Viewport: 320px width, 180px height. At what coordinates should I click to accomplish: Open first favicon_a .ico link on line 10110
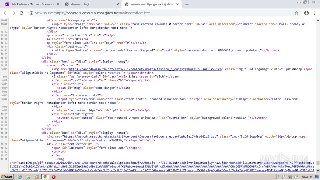tap(145, 69)
